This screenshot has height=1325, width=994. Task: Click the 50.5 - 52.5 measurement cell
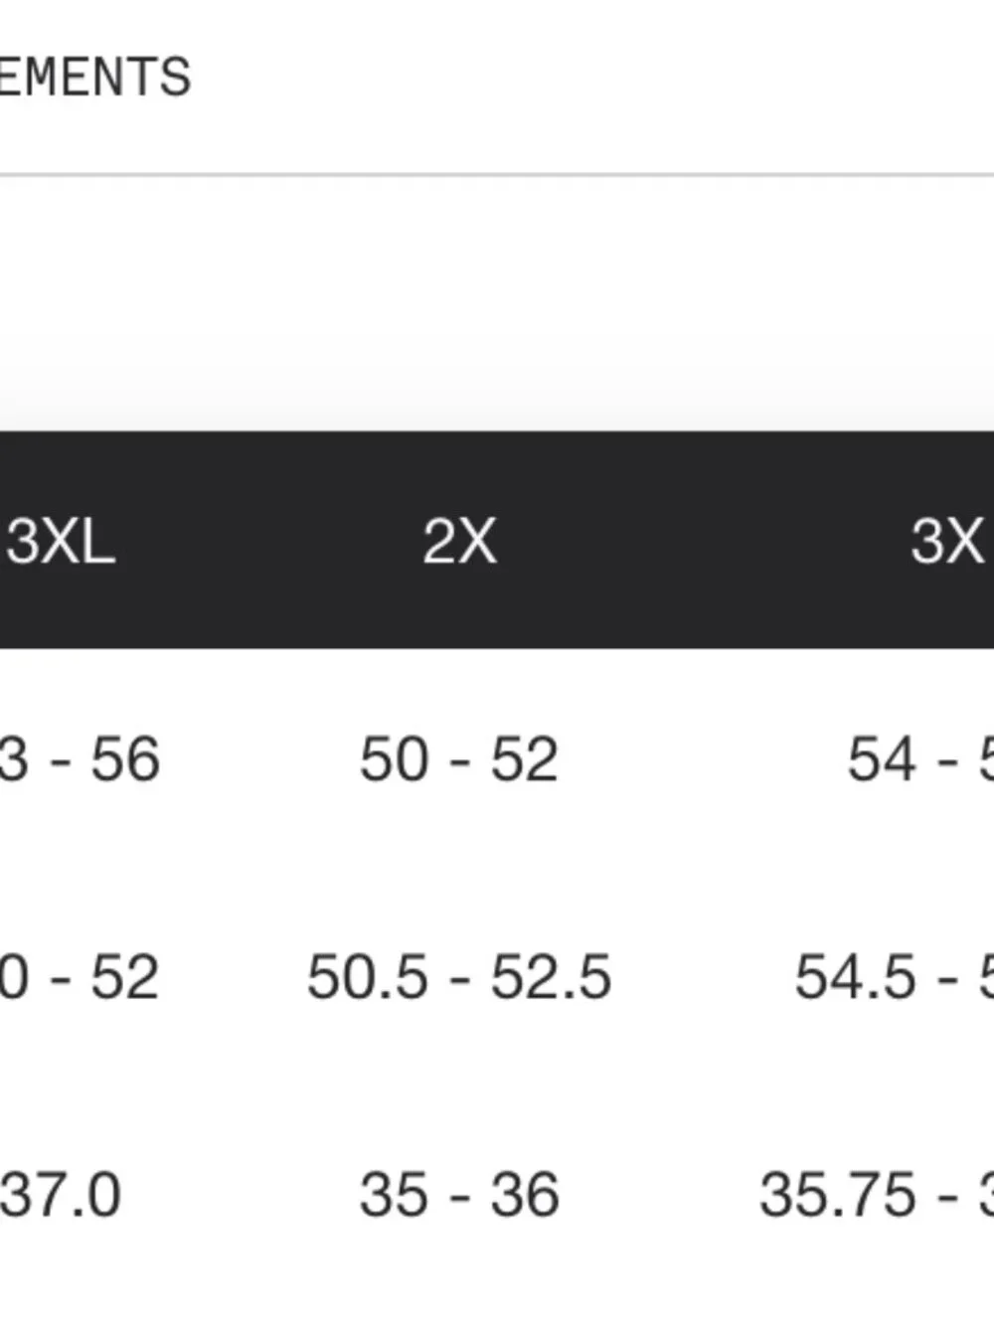click(x=458, y=977)
